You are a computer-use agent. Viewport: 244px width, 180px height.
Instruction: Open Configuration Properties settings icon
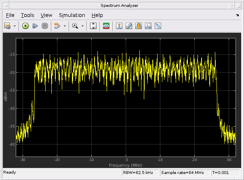click(7, 26)
